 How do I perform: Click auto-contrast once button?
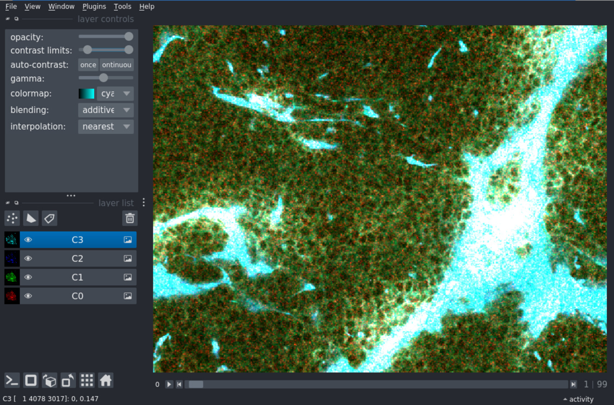[88, 65]
